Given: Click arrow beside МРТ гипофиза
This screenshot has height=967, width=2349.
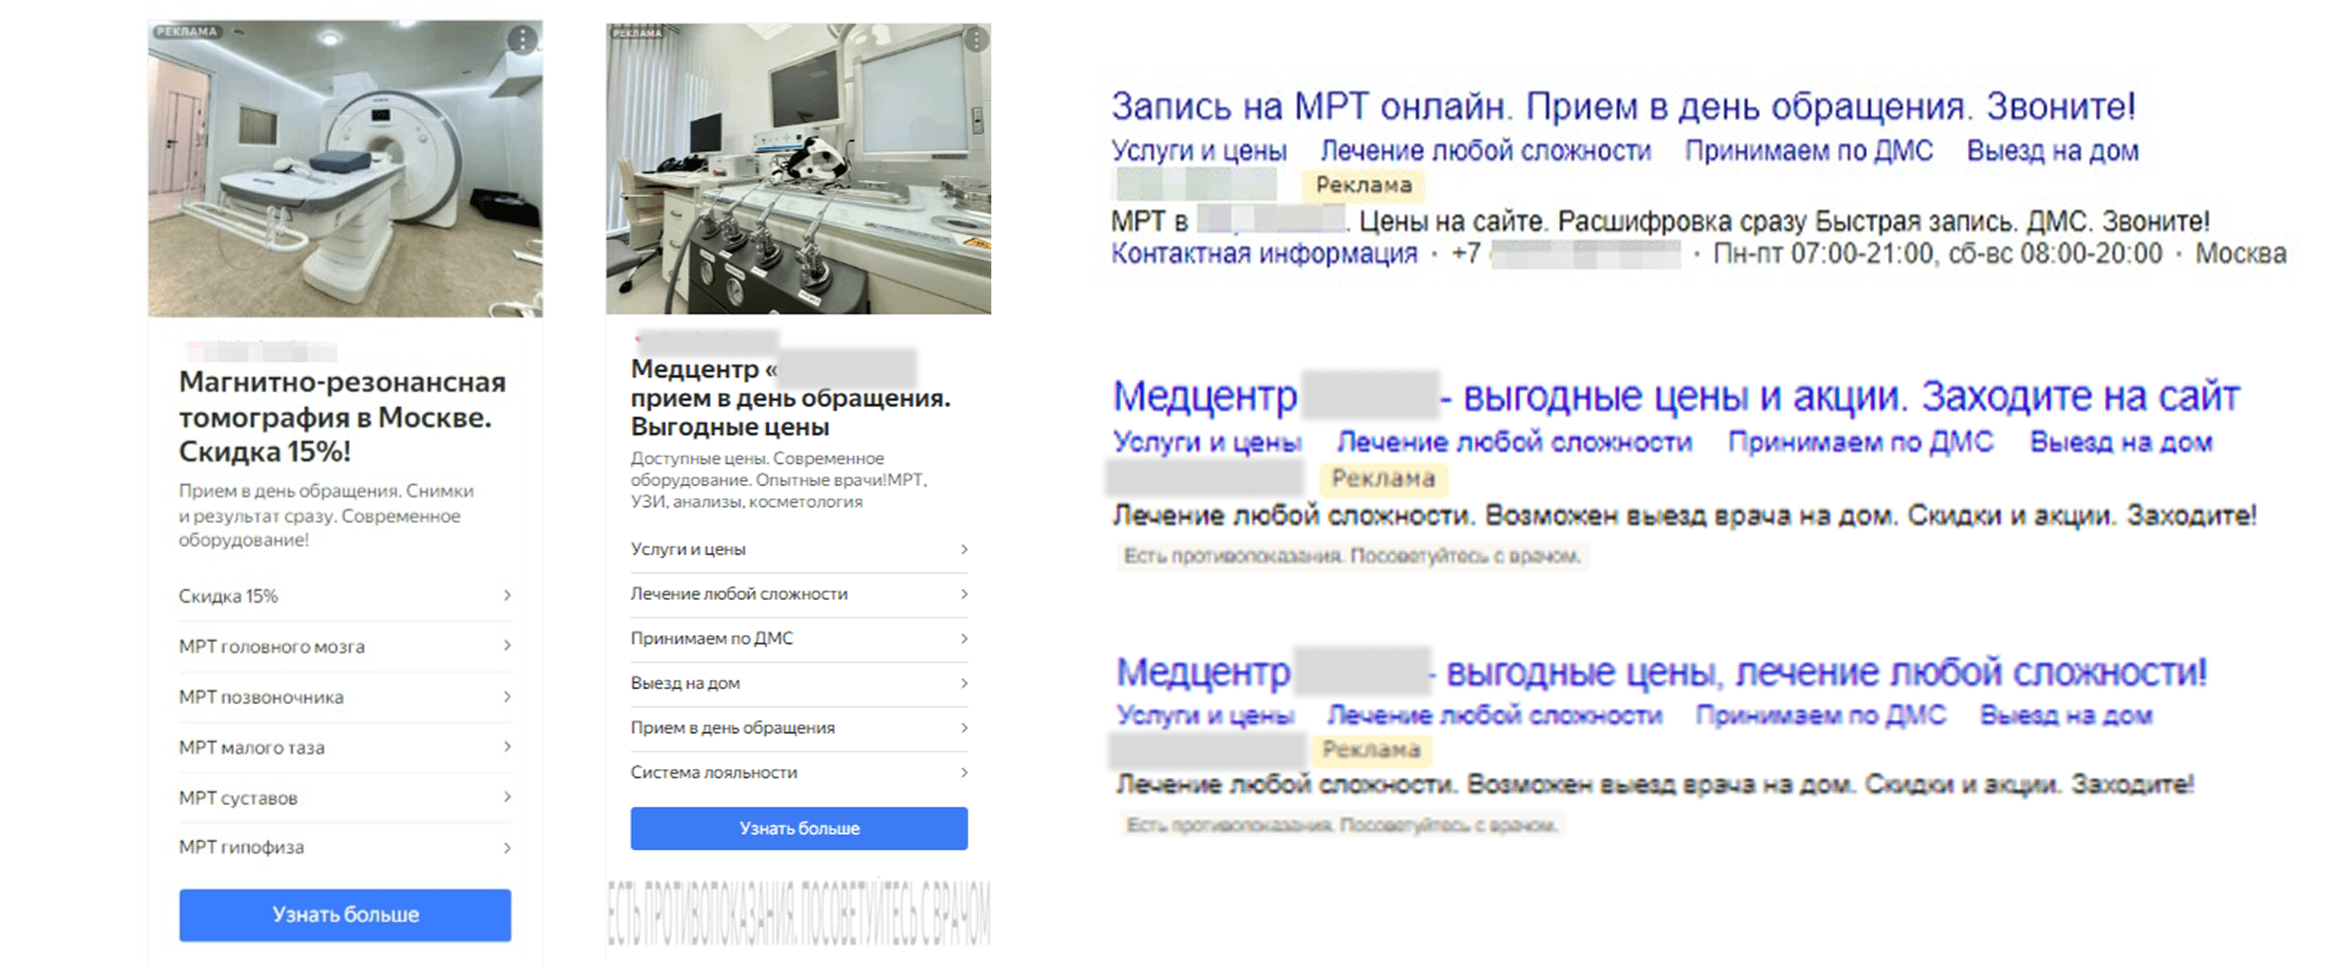Looking at the screenshot, I should pyautogui.click(x=507, y=847).
